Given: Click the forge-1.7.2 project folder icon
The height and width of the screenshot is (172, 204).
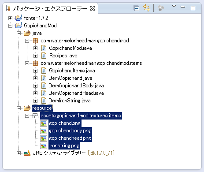Looking at the screenshot, I should pyautogui.click(x=19, y=18).
